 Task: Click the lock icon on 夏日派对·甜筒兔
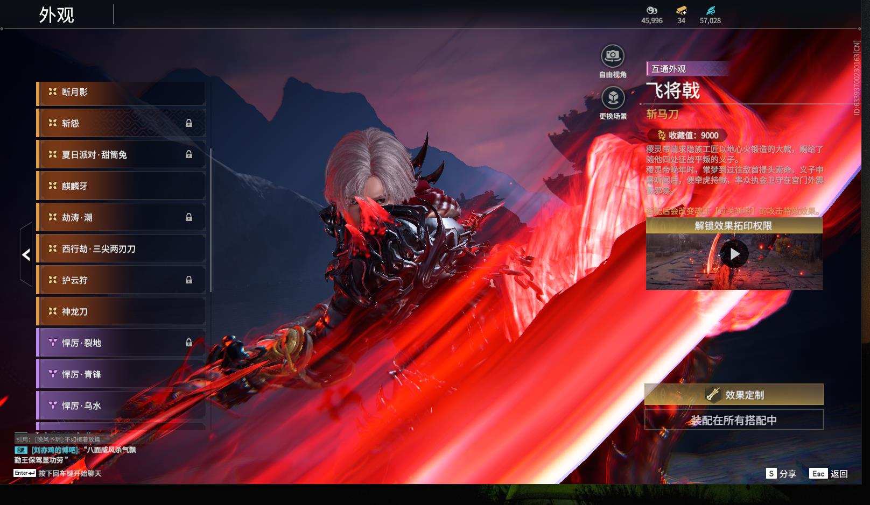[189, 154]
